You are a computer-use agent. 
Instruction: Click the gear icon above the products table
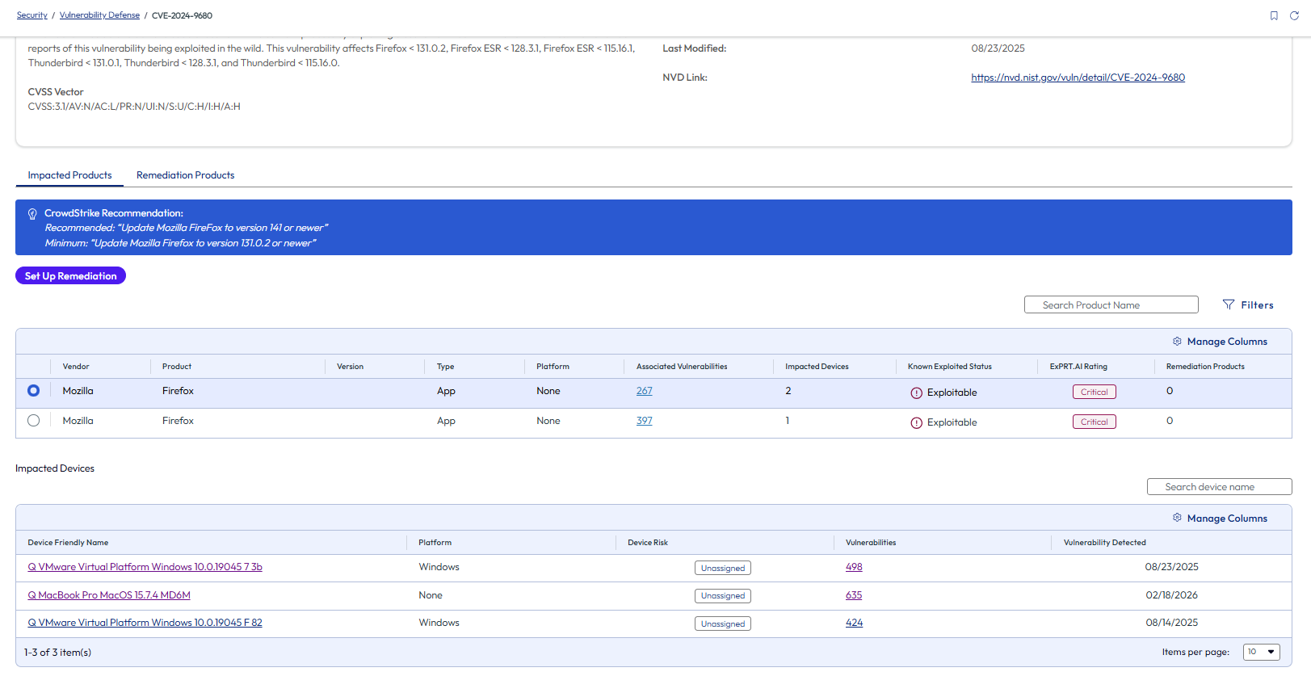1177,341
